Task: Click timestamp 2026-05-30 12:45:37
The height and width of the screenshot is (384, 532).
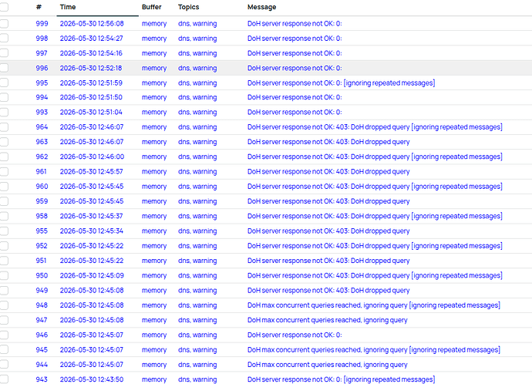Action: pyautogui.click(x=92, y=216)
